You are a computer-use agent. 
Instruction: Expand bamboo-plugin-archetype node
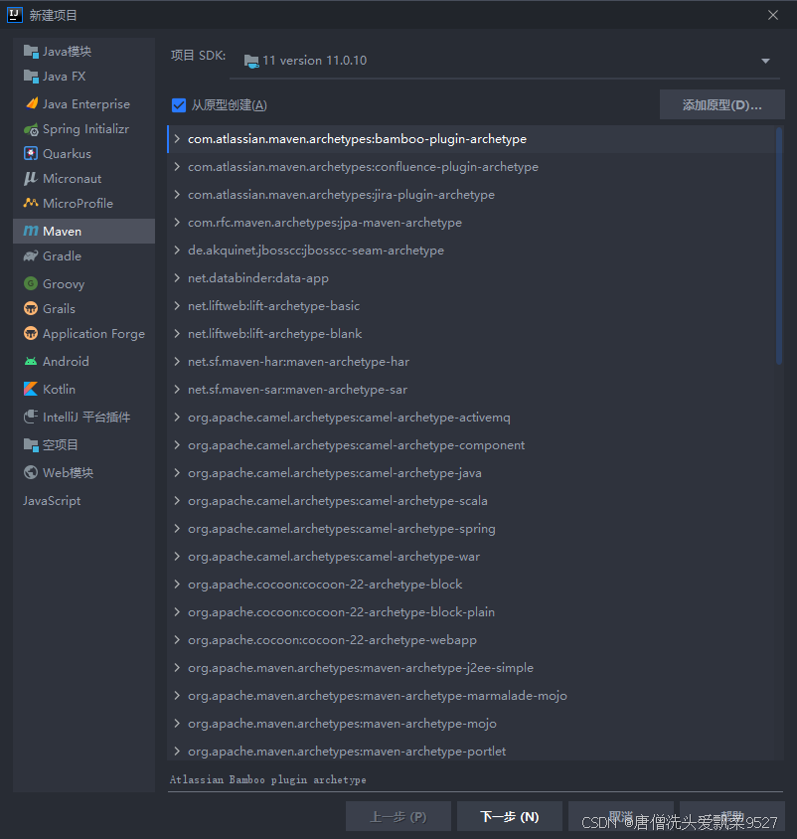[x=177, y=138]
